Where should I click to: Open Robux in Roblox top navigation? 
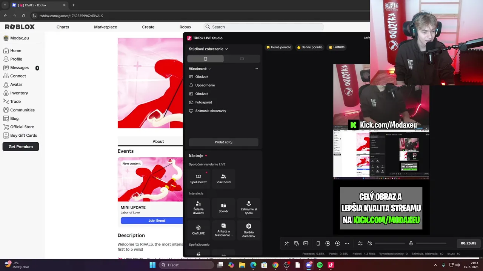pyautogui.click(x=185, y=27)
